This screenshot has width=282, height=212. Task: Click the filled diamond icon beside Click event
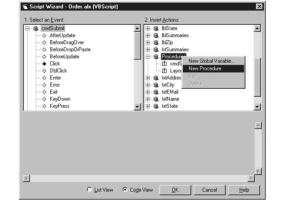[x=44, y=64]
